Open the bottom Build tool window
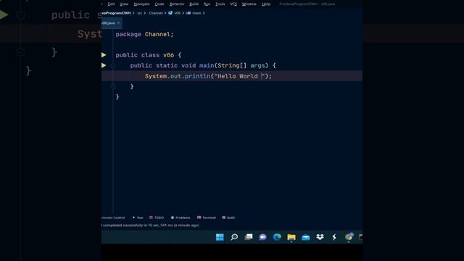The height and width of the screenshot is (261, 464). click(x=228, y=217)
